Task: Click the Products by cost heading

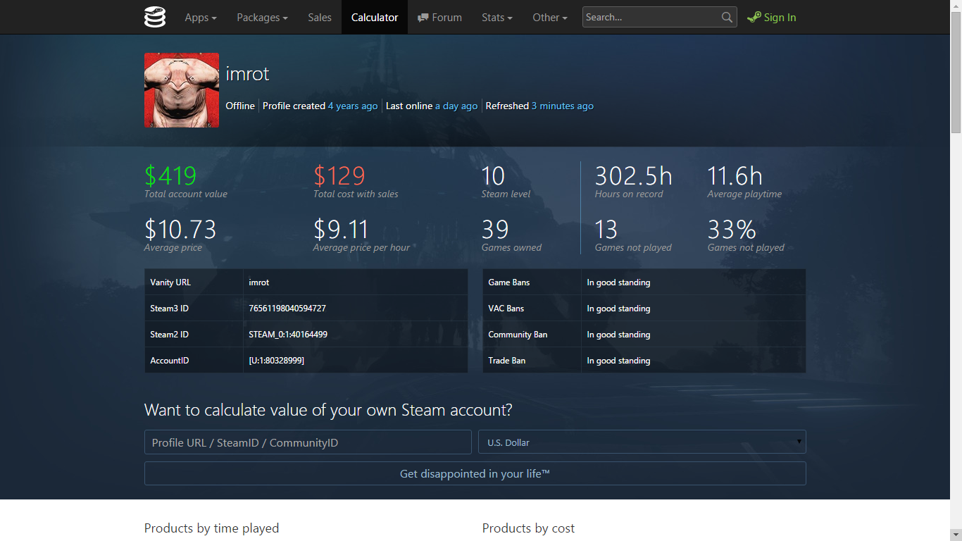Action: click(x=528, y=528)
